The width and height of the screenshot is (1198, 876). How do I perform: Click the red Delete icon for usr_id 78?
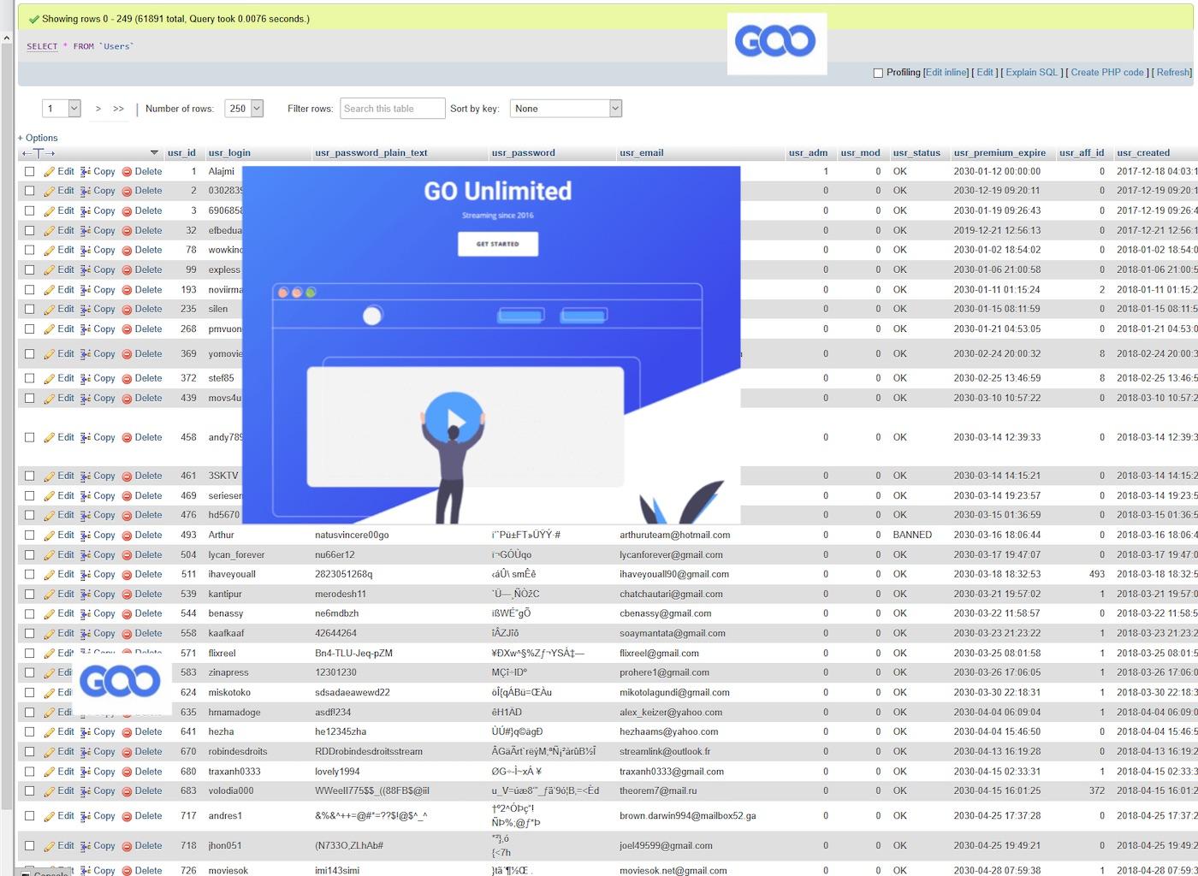[x=127, y=251]
